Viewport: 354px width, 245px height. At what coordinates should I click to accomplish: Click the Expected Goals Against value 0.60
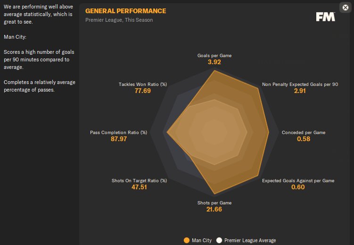298,187
